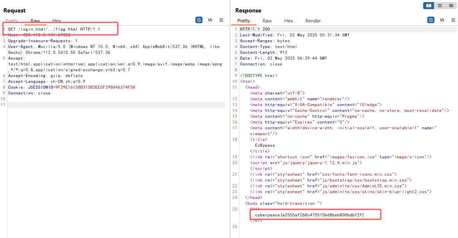Click the body class="hold-transition" line
458x238 pixels.
click(x=284, y=203)
